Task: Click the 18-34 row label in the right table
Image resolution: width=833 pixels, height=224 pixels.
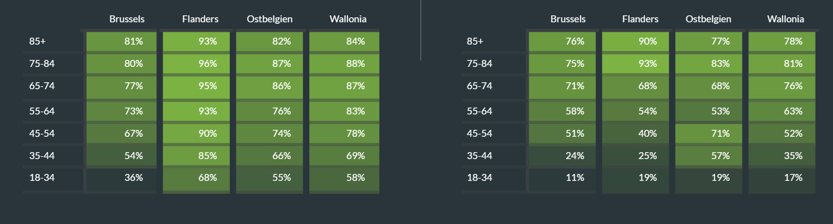Action: pos(479,177)
